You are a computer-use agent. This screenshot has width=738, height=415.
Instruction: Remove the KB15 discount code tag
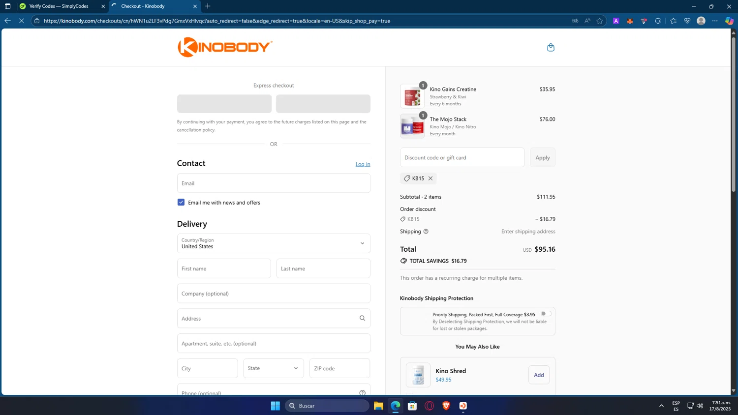tap(430, 178)
